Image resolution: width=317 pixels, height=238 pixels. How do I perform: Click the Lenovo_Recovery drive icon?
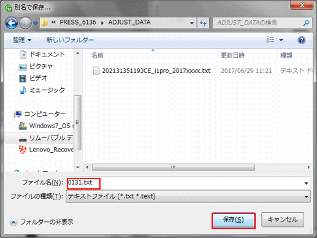[22, 150]
